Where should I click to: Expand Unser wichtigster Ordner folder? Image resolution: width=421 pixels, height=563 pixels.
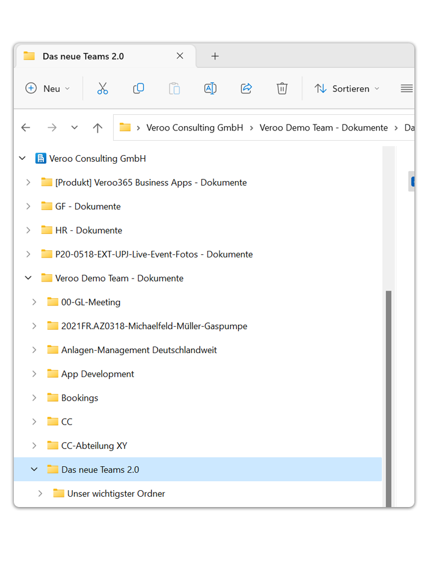40,494
